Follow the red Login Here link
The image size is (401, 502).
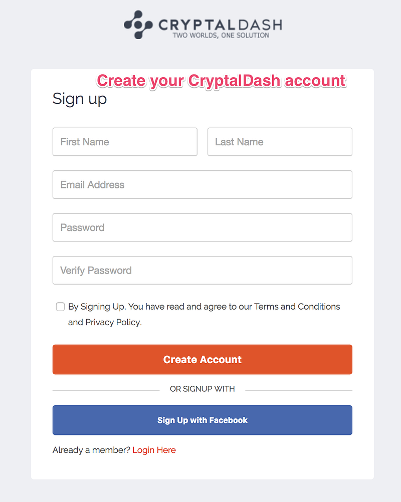tap(154, 450)
